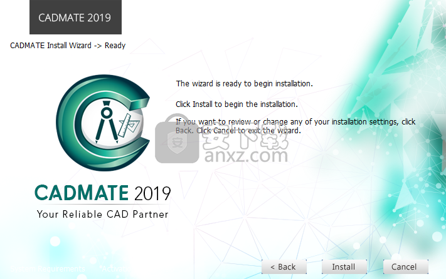Click the word Ready in the breadcrumb
Image resolution: width=446 pixels, height=279 pixels.
click(115, 46)
